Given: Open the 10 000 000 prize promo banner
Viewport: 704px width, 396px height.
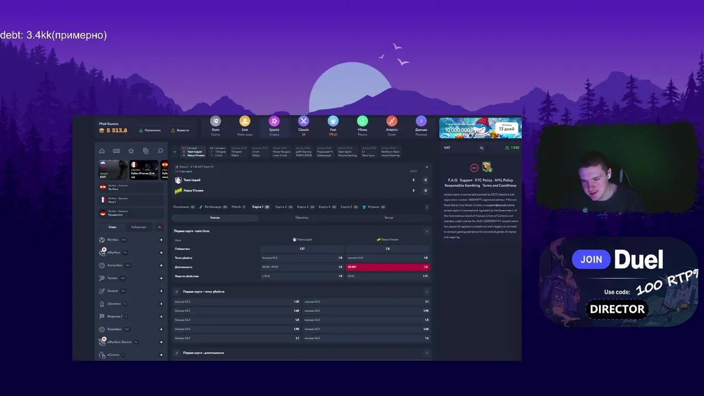Looking at the screenshot, I should 480,128.
